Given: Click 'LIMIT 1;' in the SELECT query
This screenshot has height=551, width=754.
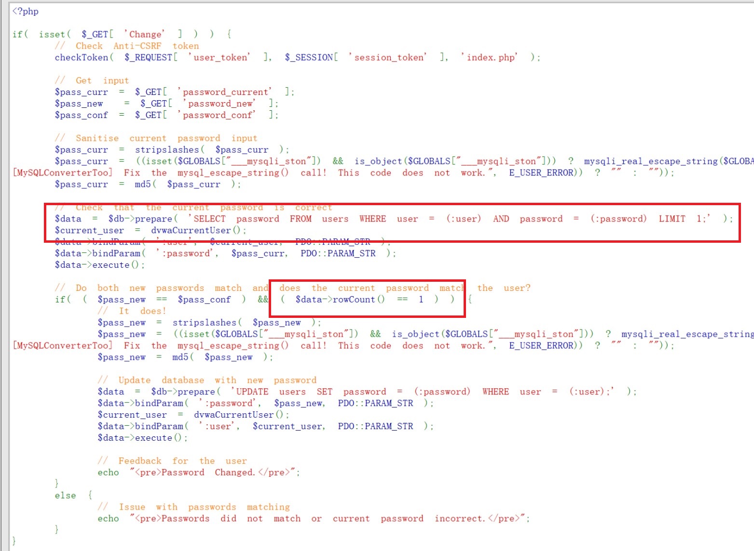Looking at the screenshot, I should point(683,219).
